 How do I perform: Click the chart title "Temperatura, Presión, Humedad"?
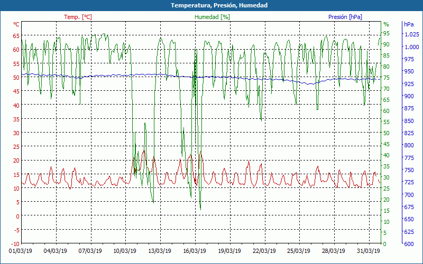point(219,5)
